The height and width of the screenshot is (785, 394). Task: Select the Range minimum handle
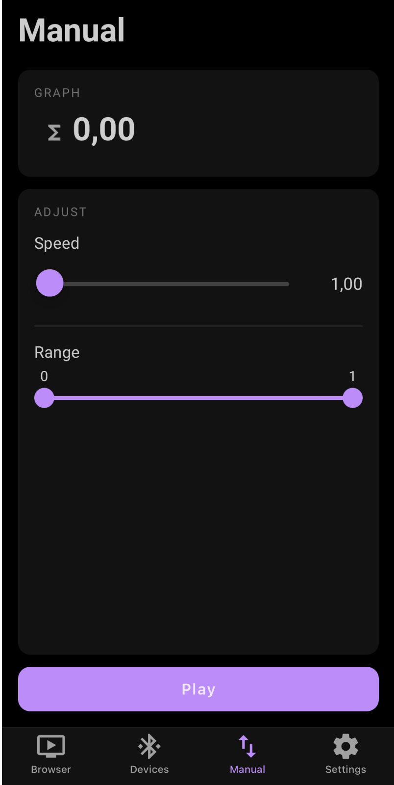click(44, 398)
